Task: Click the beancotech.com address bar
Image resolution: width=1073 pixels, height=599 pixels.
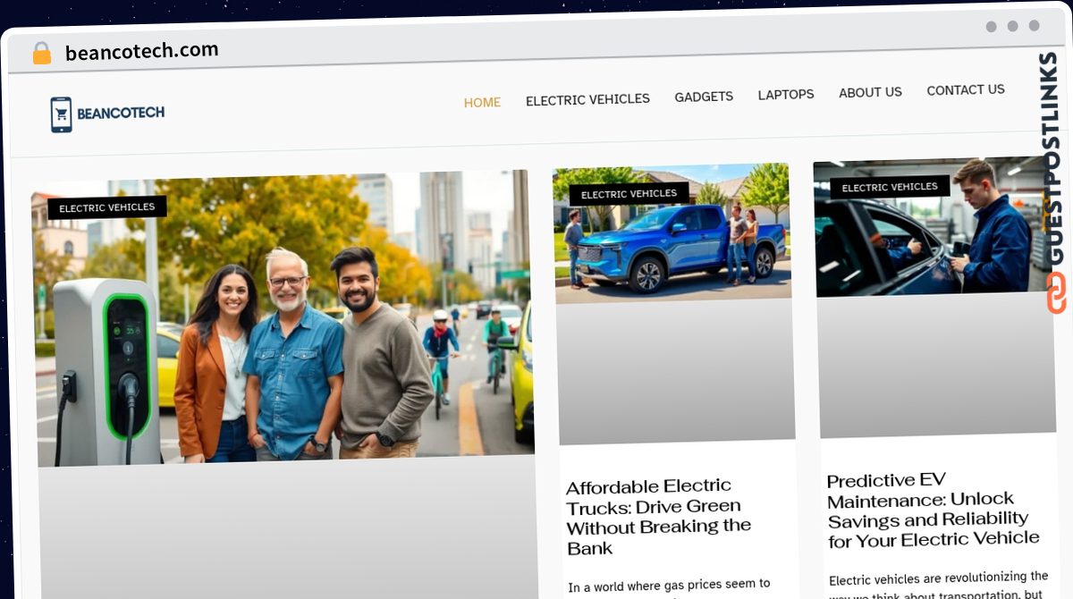Action: point(143,49)
